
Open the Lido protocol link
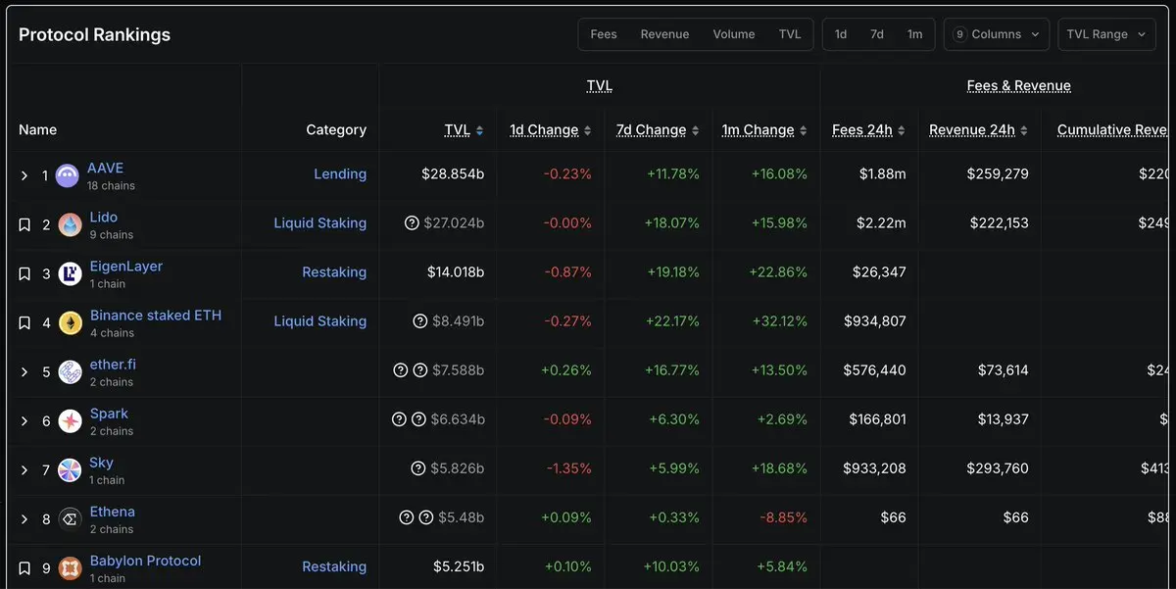point(104,218)
